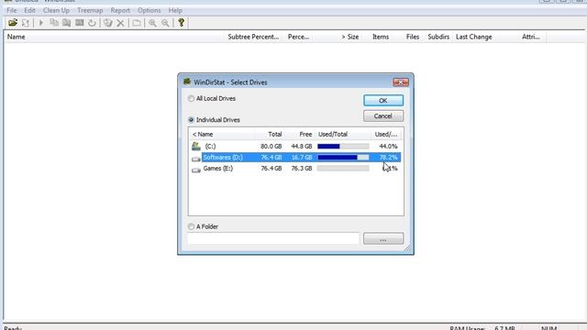Click the Subtree Percentage column header
This screenshot has width=587, height=330.
tap(253, 37)
